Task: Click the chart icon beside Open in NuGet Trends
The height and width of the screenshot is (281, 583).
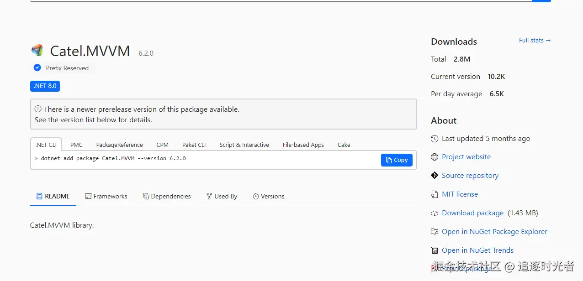Action: point(435,250)
